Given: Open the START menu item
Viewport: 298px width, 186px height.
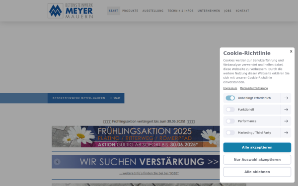Looking at the screenshot, I should (113, 11).
